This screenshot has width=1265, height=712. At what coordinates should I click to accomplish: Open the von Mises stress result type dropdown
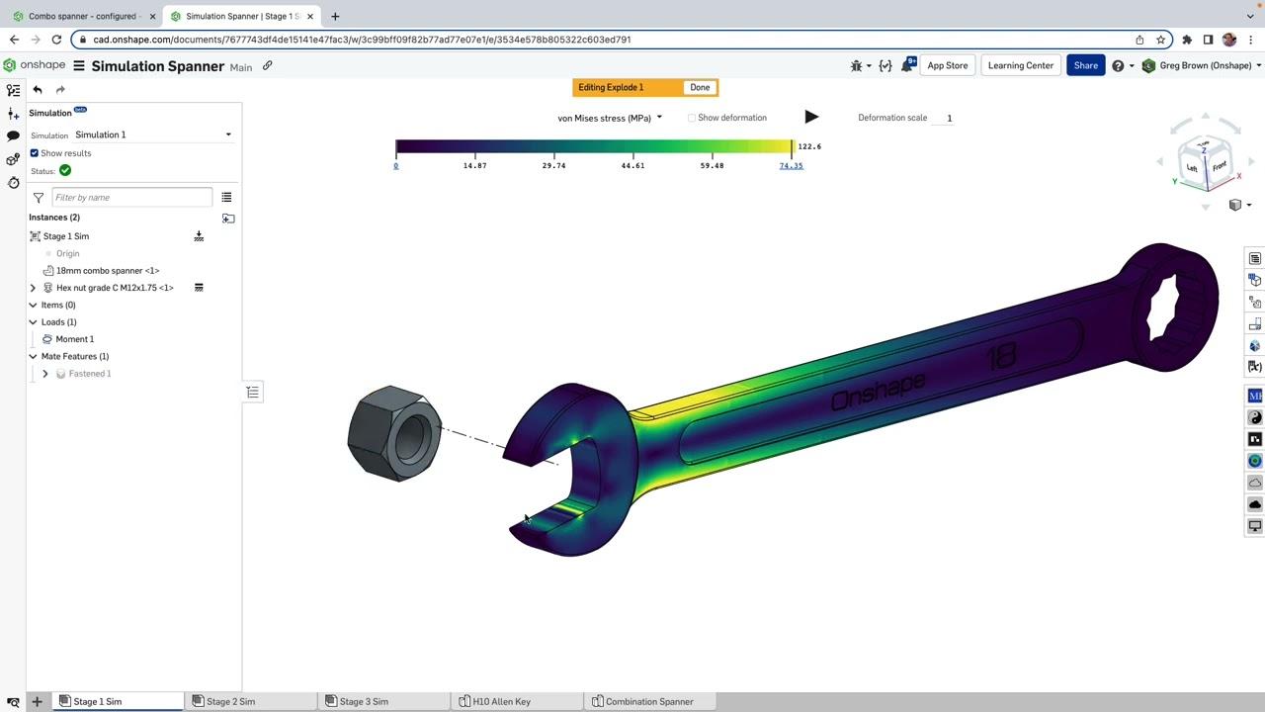tap(610, 118)
